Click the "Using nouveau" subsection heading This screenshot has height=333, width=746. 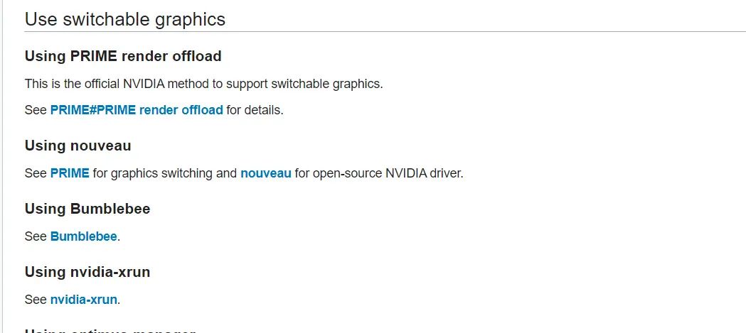pyautogui.click(x=78, y=146)
